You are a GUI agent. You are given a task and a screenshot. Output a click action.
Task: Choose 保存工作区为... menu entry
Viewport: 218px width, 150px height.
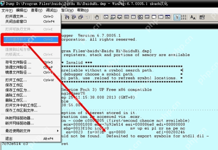[30, 90]
